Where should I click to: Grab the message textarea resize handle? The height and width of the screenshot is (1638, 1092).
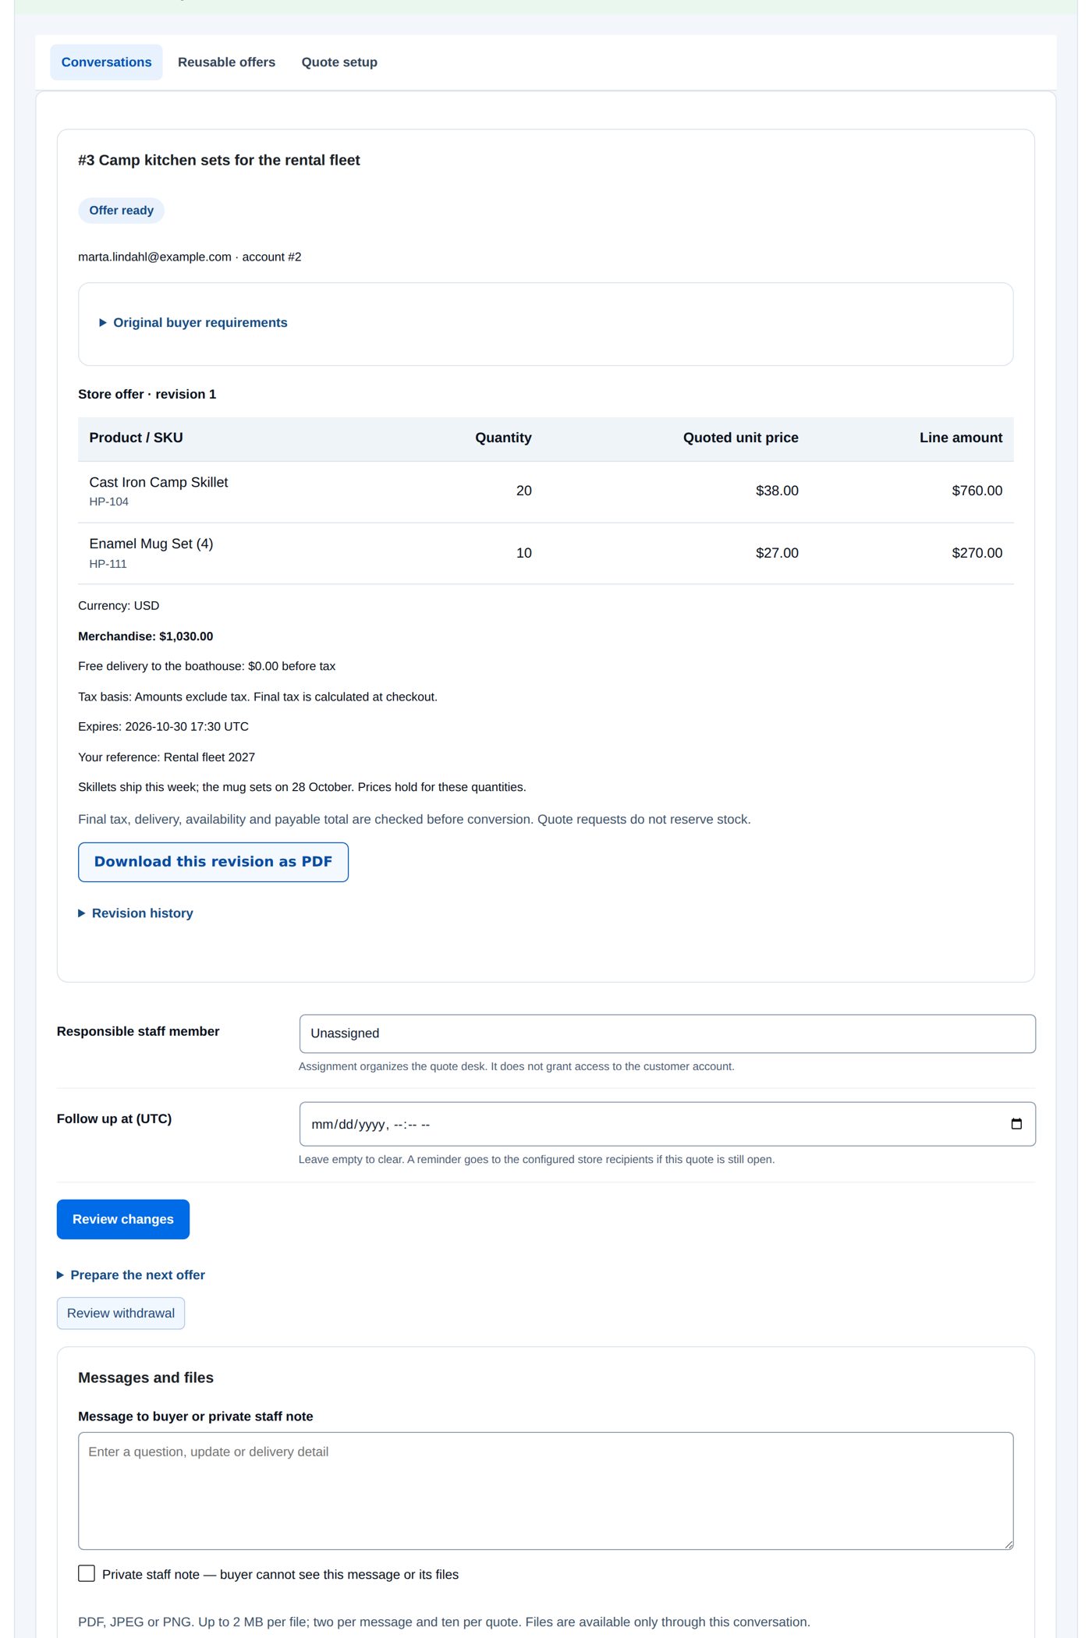1008,1544
